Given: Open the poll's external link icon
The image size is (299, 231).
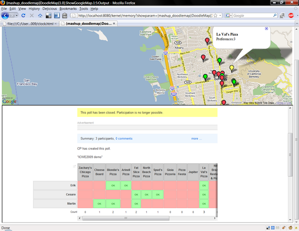Looking at the screenshot, I should pos(74,166).
